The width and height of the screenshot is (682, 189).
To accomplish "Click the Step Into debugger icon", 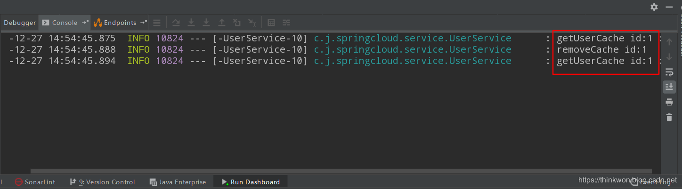I will click(191, 23).
